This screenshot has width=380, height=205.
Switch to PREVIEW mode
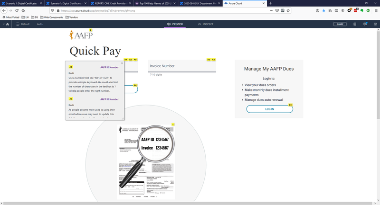(175, 24)
